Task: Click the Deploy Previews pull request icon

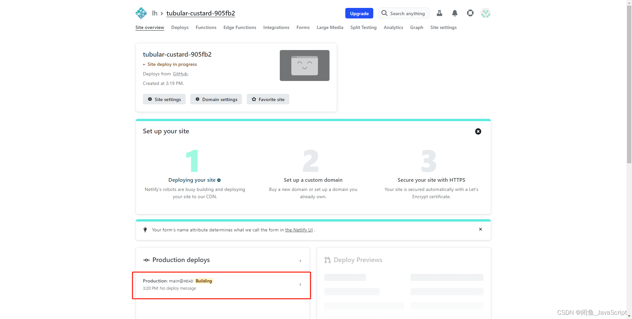Action: point(328,260)
